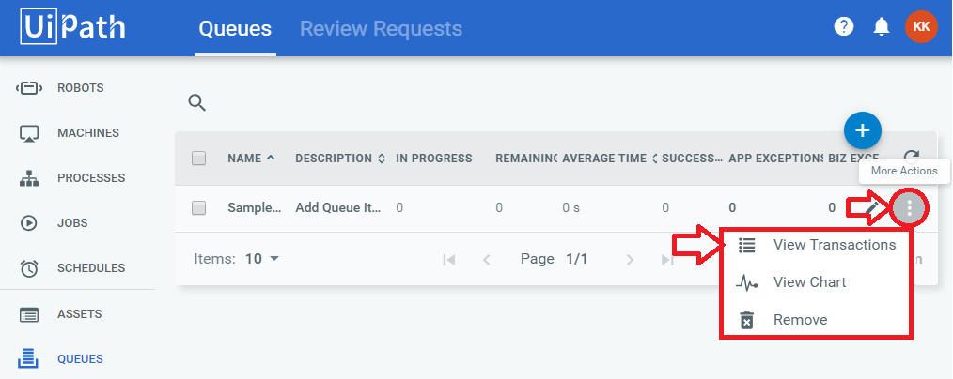Click APP EXCEPTIONS column header
This screenshot has height=379, width=953.
[776, 159]
